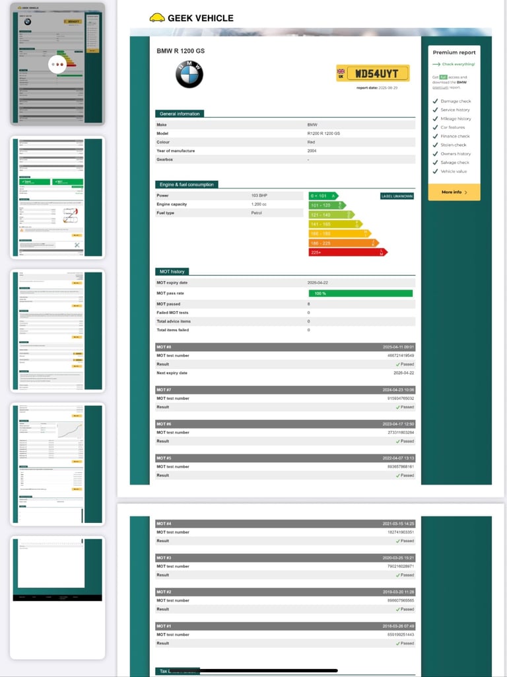This screenshot has height=677, width=507.
Task: Click the checkmark beside Owners history
Action: (435, 153)
